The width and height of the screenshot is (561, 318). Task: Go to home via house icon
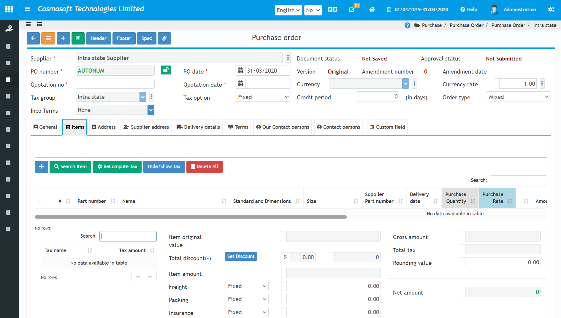pyautogui.click(x=372, y=9)
